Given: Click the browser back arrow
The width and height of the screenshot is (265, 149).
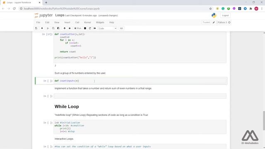Looking at the screenshot, I should [3, 9].
